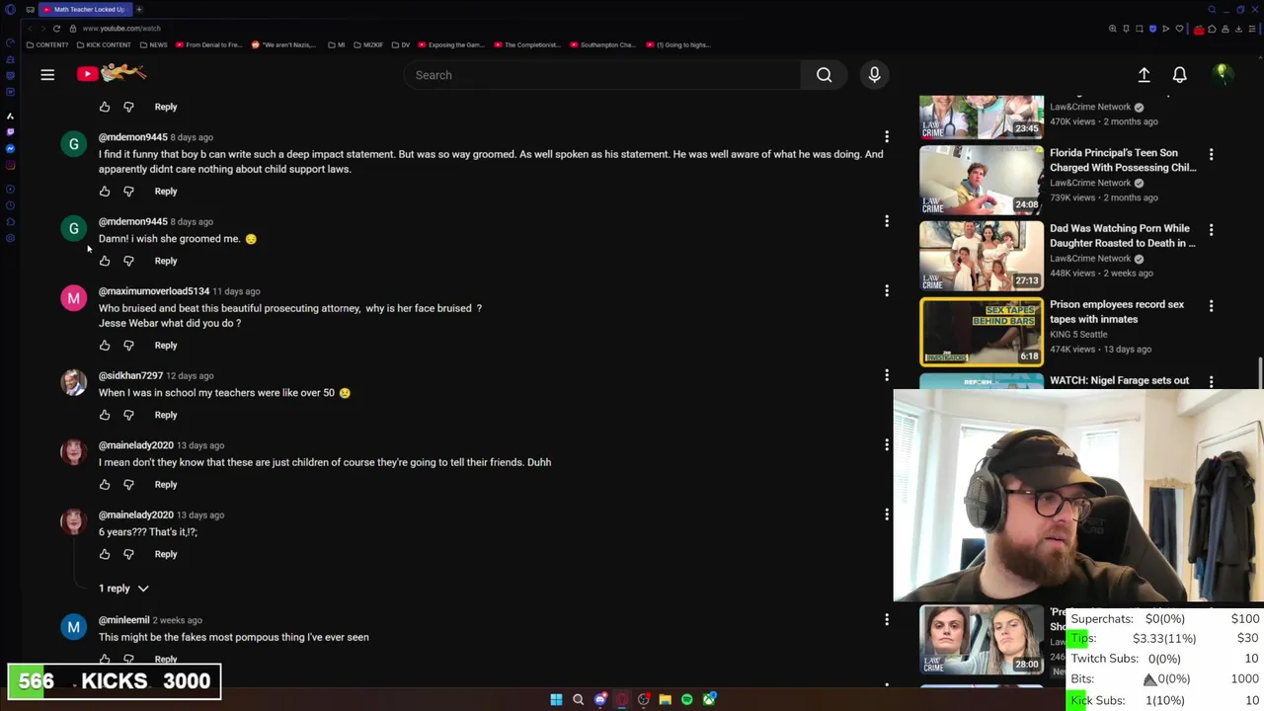Open the account avatar menu
Viewport: 1264px width, 711px height.
click(x=1222, y=75)
